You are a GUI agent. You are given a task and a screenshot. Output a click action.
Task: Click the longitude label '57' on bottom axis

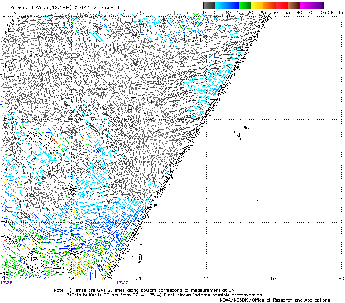pyautogui.click(x=274, y=279)
